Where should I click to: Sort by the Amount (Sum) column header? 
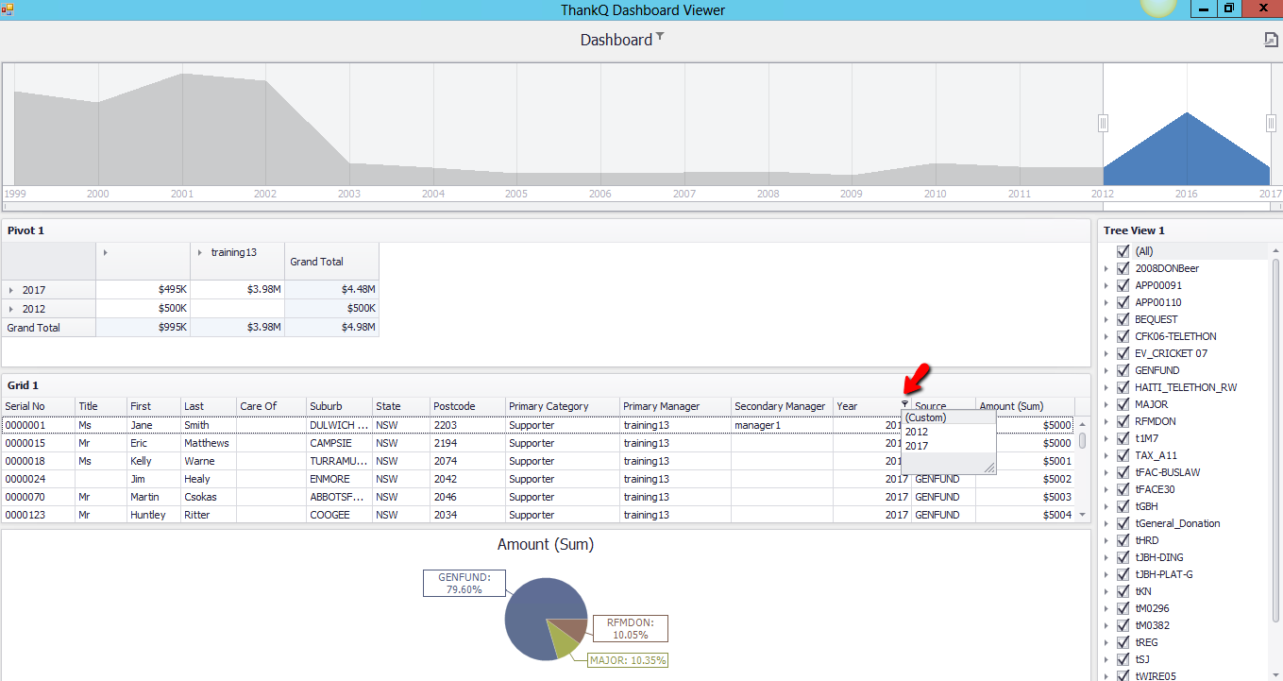(x=1024, y=406)
